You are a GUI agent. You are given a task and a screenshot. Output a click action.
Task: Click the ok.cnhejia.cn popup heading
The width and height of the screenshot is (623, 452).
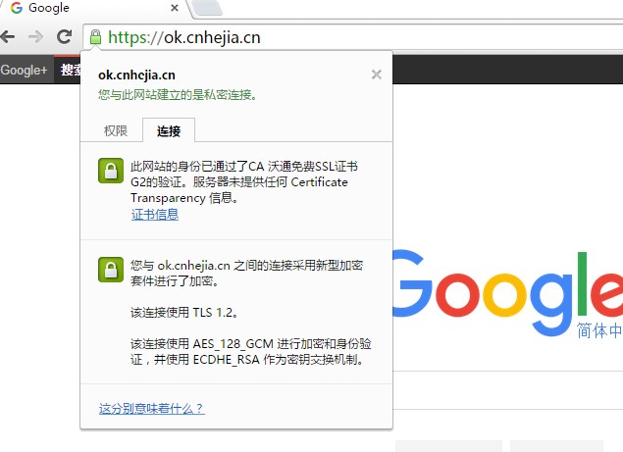[136, 75]
